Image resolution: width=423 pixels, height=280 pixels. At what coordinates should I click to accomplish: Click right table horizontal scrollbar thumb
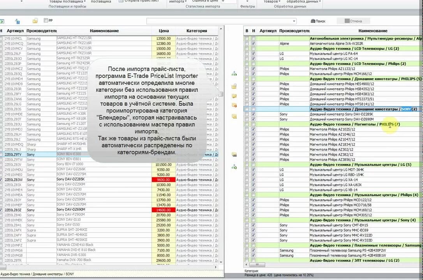point(257,264)
